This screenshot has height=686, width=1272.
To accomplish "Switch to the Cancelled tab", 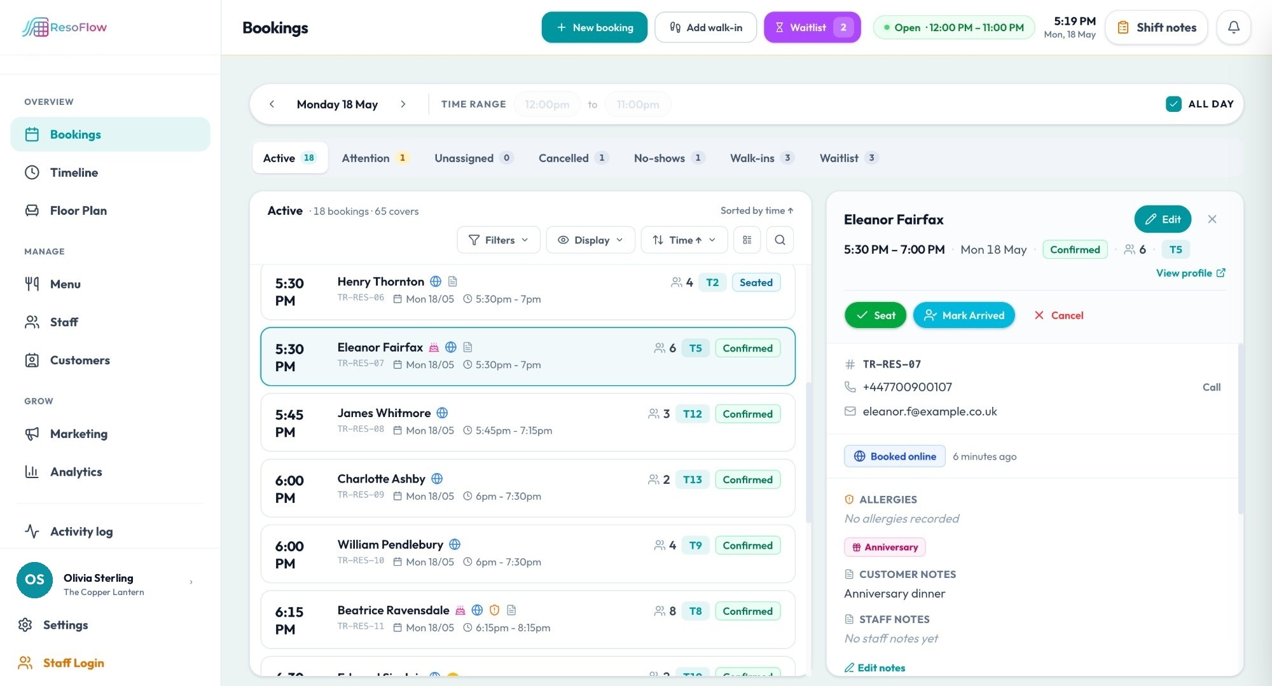I will point(573,158).
